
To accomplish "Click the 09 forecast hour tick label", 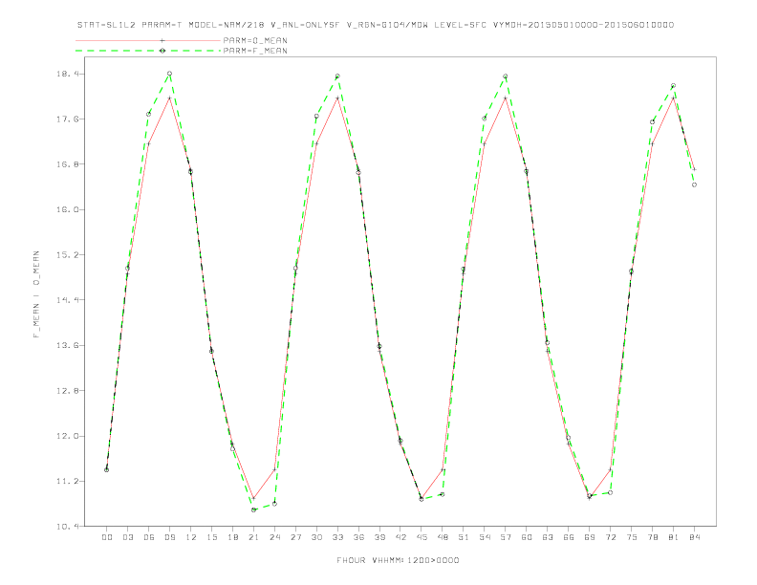I will [169, 537].
